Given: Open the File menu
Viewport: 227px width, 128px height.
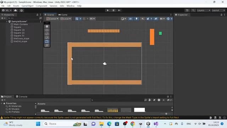Looking at the screenshot, I should click(3, 6).
